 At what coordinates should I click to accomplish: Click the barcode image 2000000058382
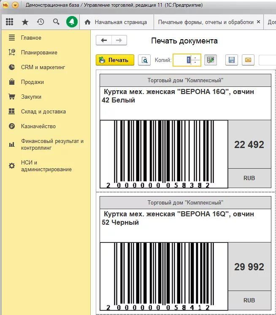164,154
